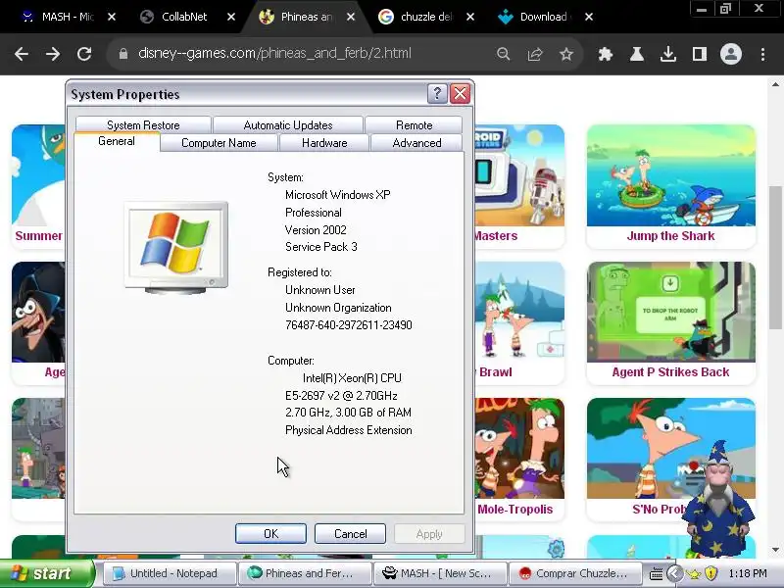The image size is (784, 588).
Task: Open the Agent P Strikes Back thumbnail
Action: tap(671, 312)
